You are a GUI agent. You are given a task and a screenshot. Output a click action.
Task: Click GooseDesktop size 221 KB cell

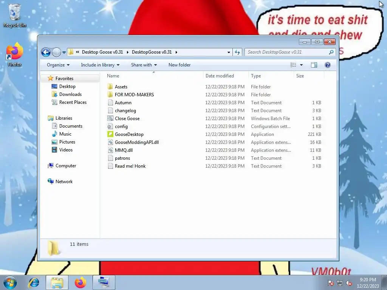coord(314,134)
